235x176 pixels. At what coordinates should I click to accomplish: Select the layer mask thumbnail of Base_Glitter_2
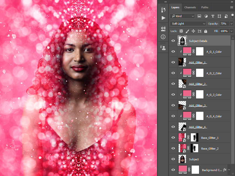[x=194, y=148]
